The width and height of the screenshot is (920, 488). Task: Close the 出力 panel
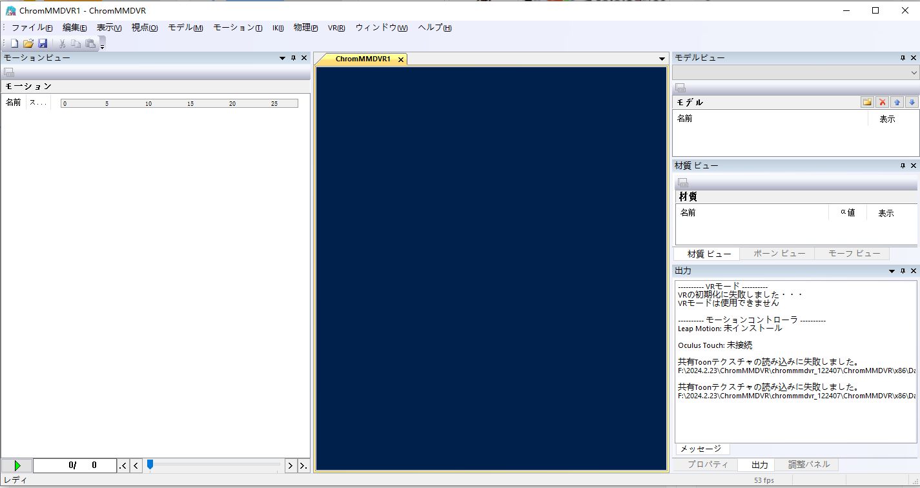[x=914, y=271]
